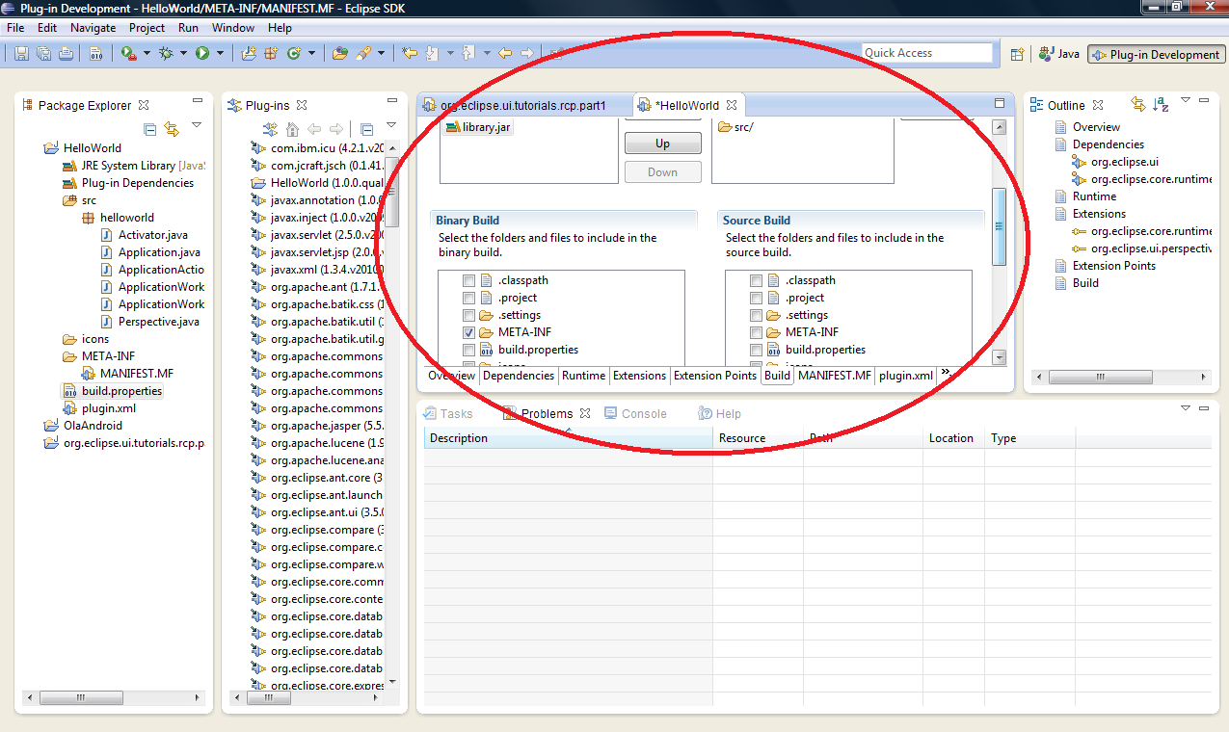1229x732 pixels.
Task: Open the Window menu
Action: 233,28
